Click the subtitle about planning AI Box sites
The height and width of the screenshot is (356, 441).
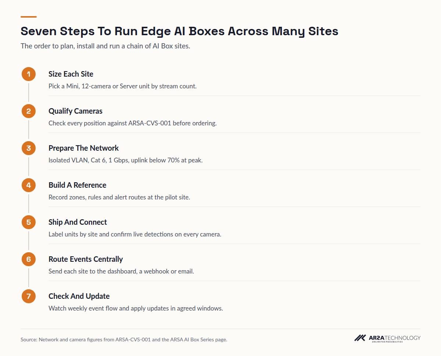coord(105,46)
